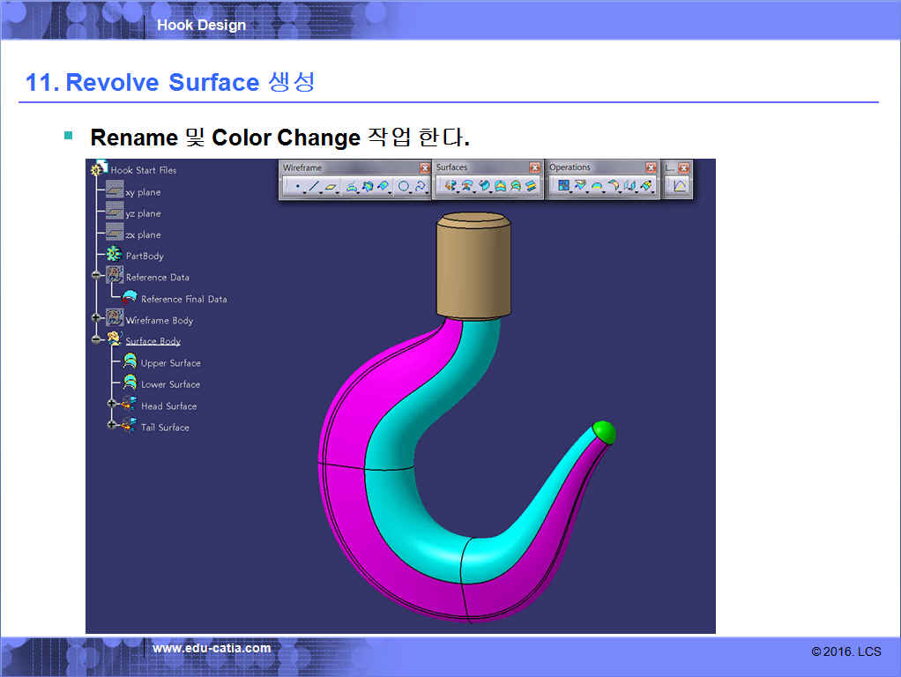Collapse the Surface Body node
Viewport: 901px width, 677px height.
tap(96, 340)
